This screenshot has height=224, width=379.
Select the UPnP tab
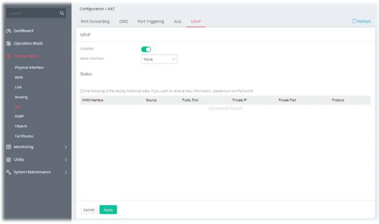pyautogui.click(x=196, y=21)
